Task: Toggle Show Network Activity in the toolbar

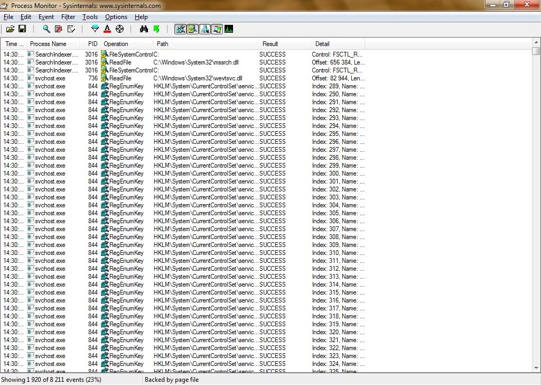Action: [204, 29]
